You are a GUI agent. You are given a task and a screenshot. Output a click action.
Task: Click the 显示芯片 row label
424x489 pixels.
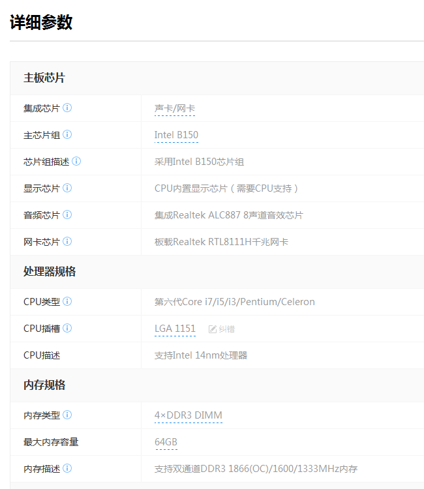click(x=42, y=188)
